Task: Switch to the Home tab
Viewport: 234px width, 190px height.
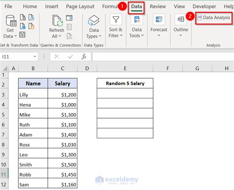Action: [30, 6]
